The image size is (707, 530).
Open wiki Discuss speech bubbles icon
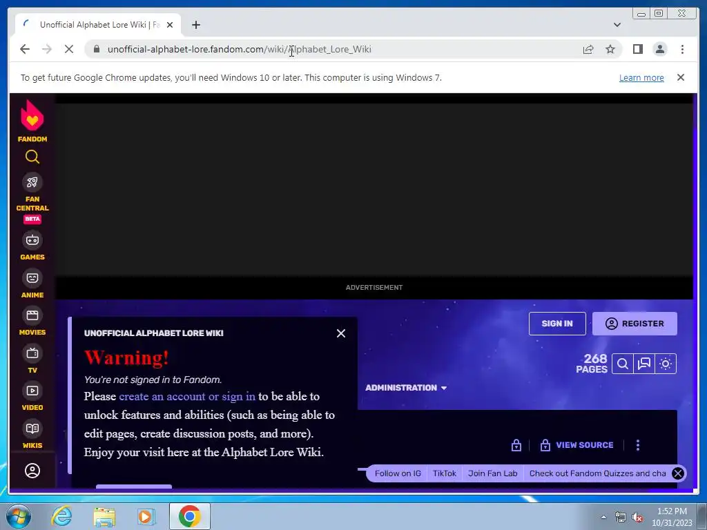pyautogui.click(x=644, y=364)
